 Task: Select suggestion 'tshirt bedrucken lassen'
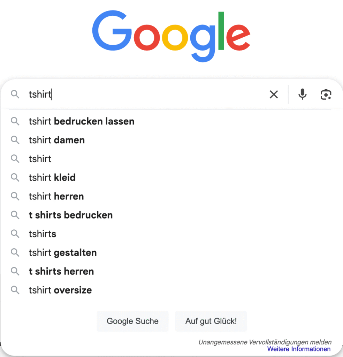(x=82, y=121)
